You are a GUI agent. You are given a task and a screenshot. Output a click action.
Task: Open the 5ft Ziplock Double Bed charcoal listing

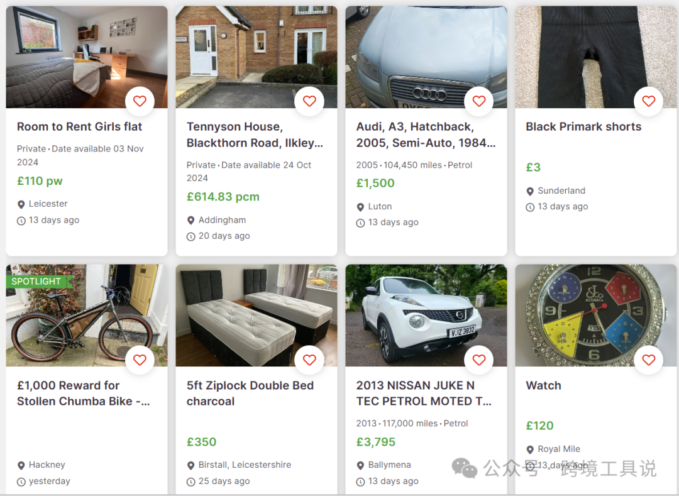coord(250,393)
